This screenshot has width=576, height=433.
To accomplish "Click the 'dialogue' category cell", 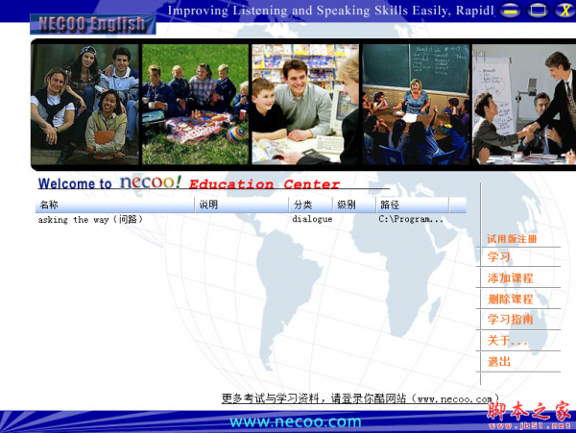I will point(312,219).
